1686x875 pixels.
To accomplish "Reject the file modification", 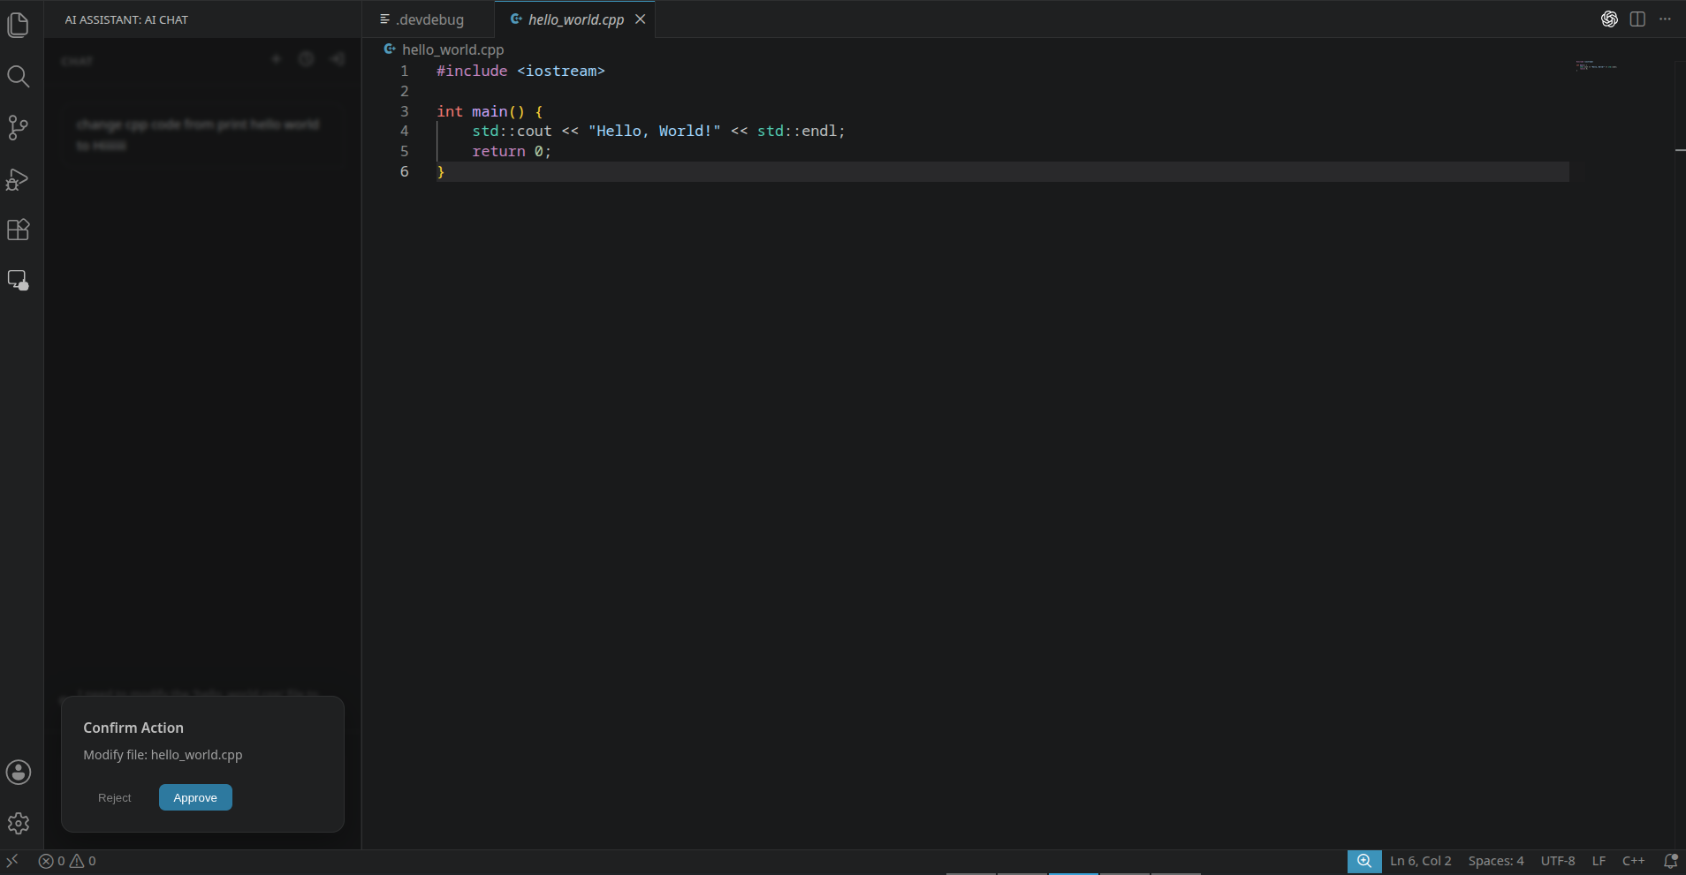I will [115, 797].
